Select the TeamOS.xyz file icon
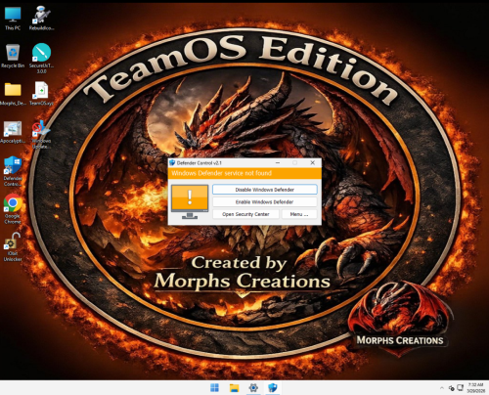Image resolution: width=489 pixels, height=395 pixels. tap(41, 94)
